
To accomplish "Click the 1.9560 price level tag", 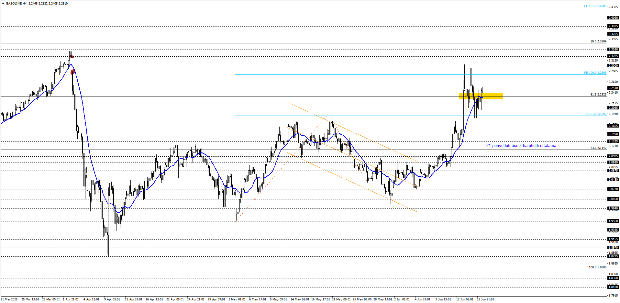I will coord(613,221).
